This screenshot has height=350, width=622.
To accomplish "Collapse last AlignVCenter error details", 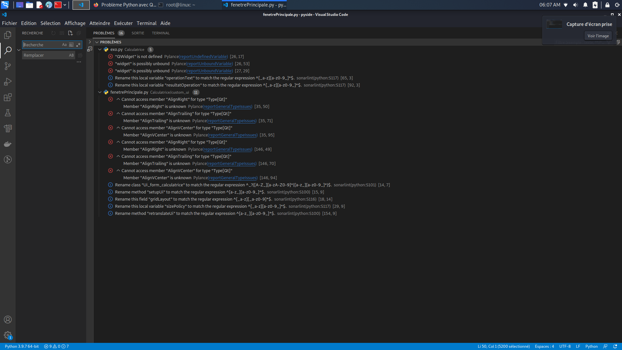I will [x=118, y=171].
